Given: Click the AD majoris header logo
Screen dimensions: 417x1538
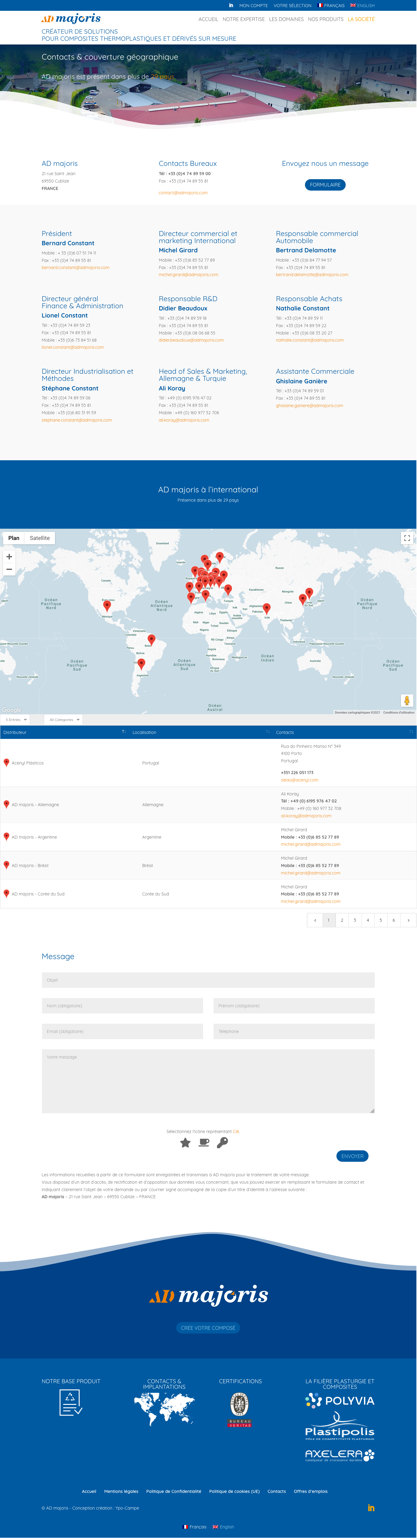Looking at the screenshot, I should [x=71, y=19].
